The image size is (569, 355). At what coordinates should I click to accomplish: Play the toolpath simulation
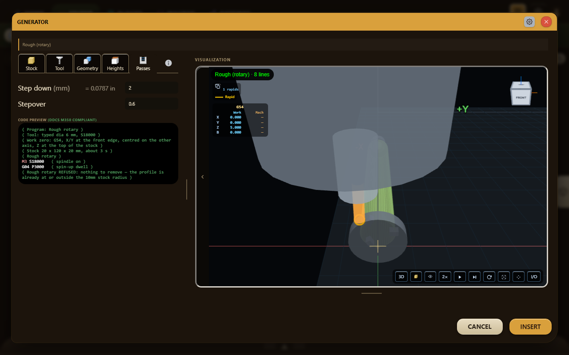[460, 276]
